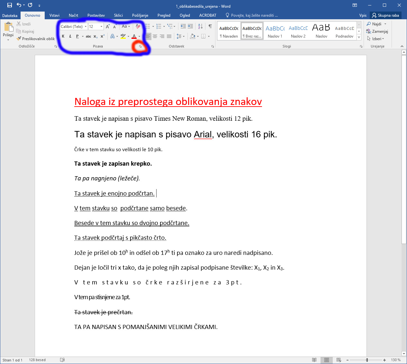The image size is (407, 364).
Task: Open proofing errors icon in status bar
Action: pos(62,360)
